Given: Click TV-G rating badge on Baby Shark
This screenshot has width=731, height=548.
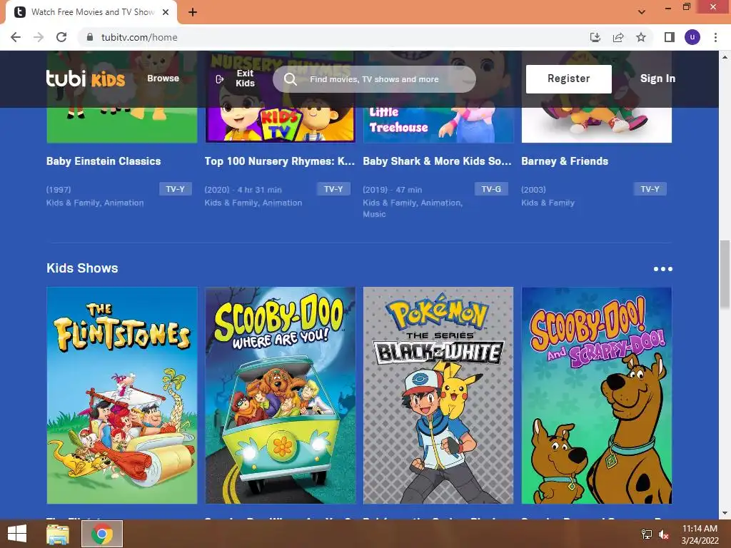Looking at the screenshot, I should click(491, 188).
